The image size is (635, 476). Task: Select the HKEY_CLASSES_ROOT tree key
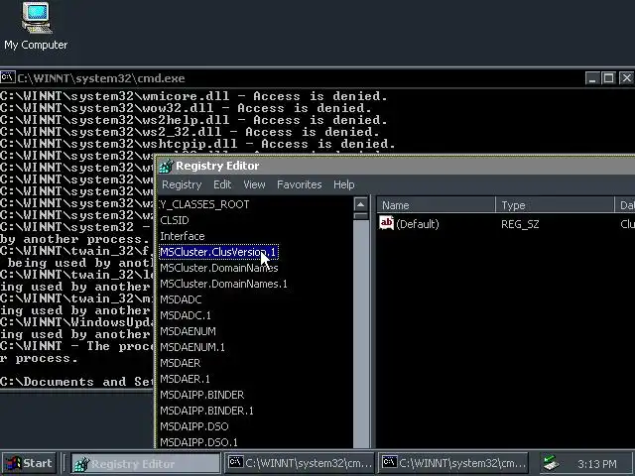204,204
